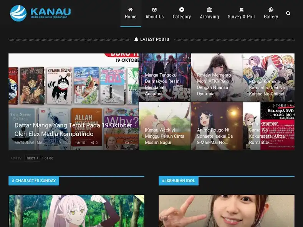Image resolution: width=303 pixels, height=227 pixels.
Task: Click the Archiving building icon
Action: coord(209,10)
